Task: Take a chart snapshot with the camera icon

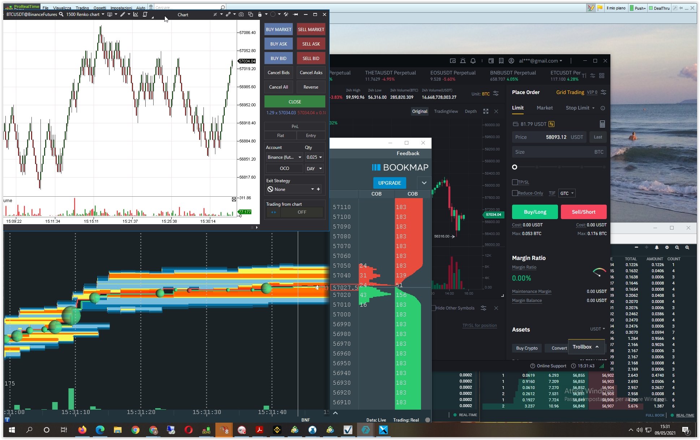Action: (241, 14)
